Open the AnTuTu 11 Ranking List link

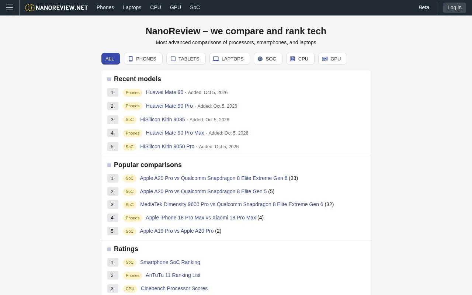[x=173, y=275]
